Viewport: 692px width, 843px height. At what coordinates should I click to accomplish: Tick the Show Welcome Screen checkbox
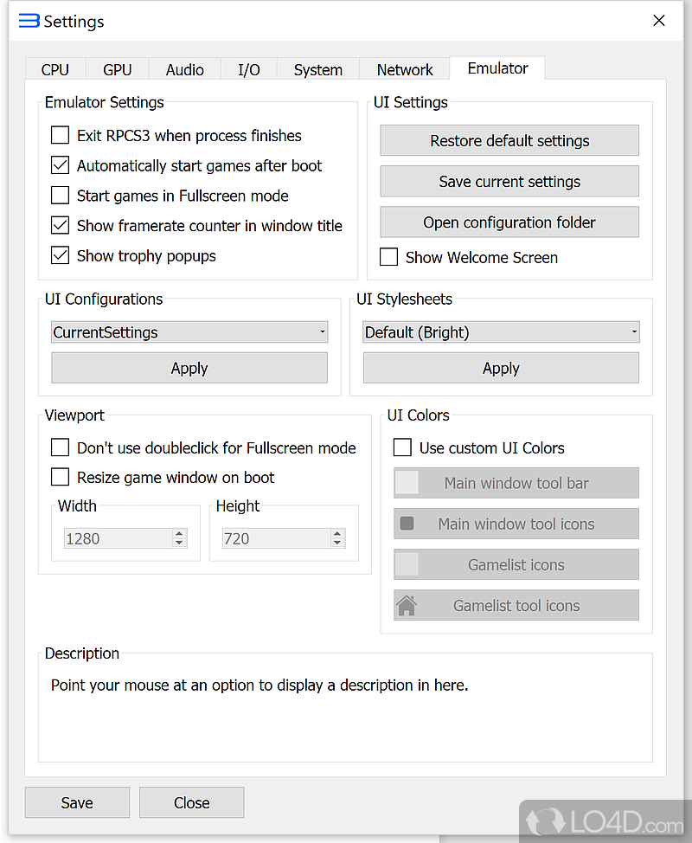click(389, 257)
